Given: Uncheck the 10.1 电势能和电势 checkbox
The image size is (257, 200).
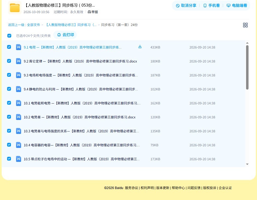Looking at the screenshot, I should coord(9,103).
